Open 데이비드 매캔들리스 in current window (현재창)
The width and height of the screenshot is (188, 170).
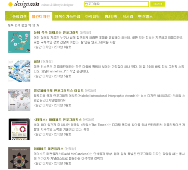pos(70,149)
